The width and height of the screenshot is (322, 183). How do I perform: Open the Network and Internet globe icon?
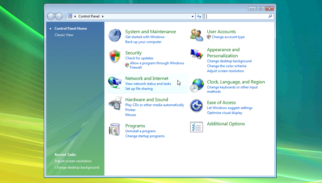pyautogui.click(x=115, y=82)
